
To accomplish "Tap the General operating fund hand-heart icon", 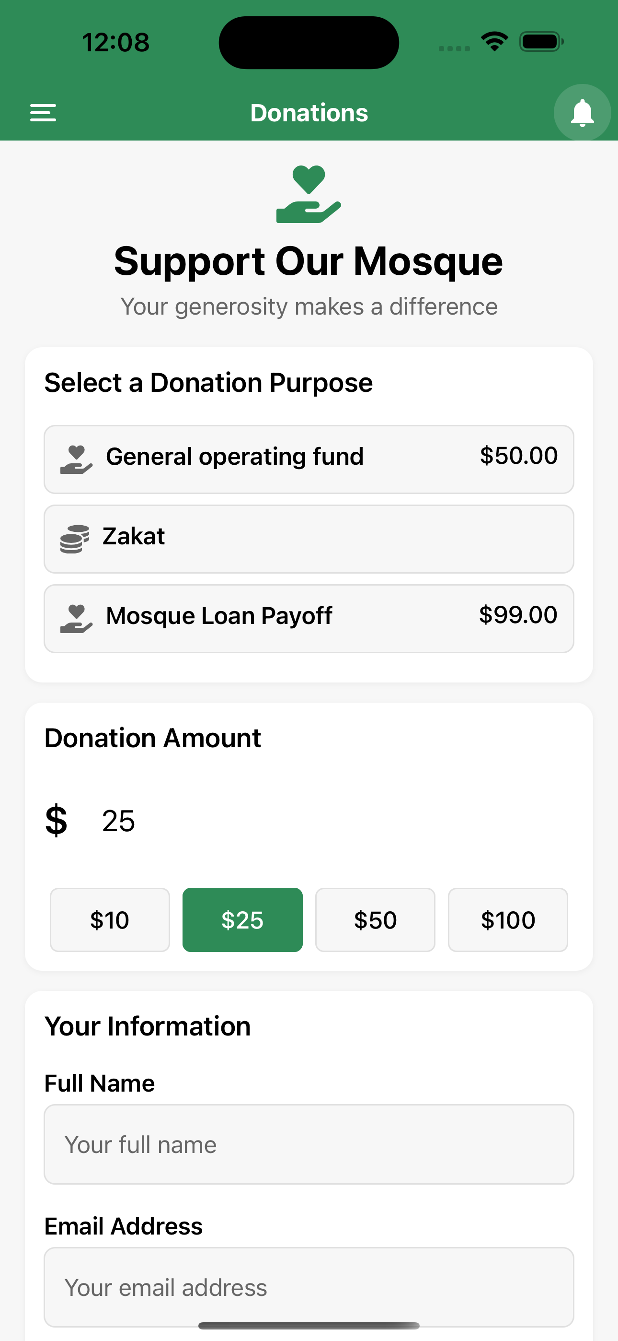I will click(x=77, y=459).
